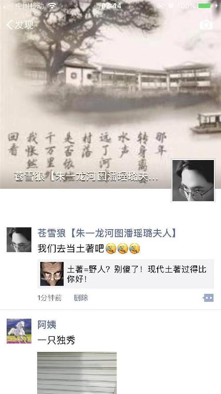Open the profile avatar on the cover photo
221x394 pixels.
pos(193,180)
